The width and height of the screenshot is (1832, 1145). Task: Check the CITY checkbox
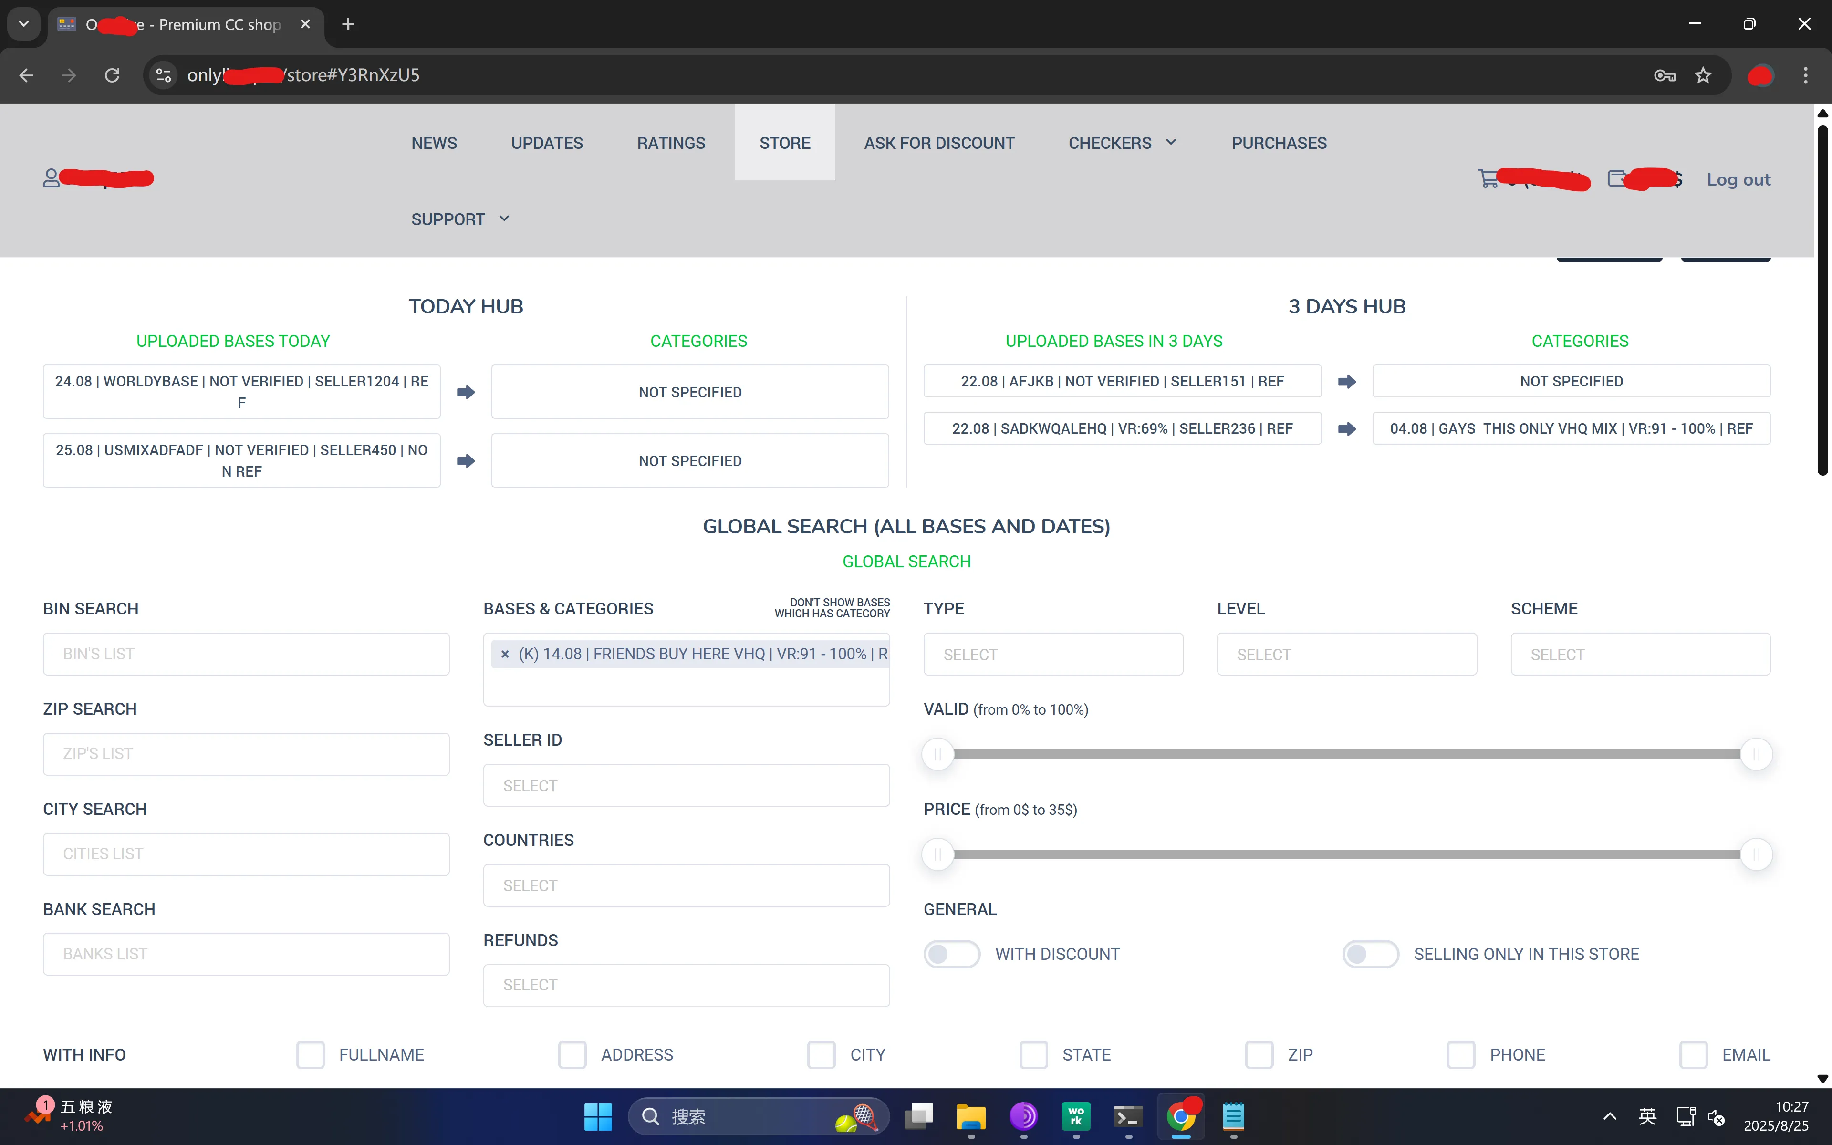(x=822, y=1054)
